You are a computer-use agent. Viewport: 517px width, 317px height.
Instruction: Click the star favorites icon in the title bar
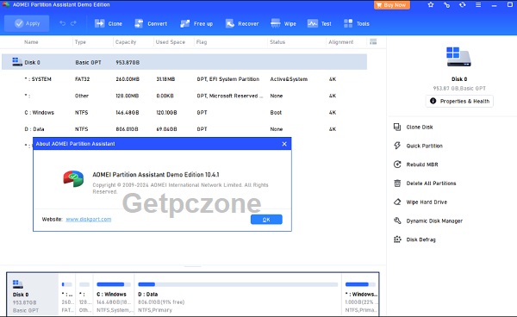pyautogui.click(x=431, y=5)
